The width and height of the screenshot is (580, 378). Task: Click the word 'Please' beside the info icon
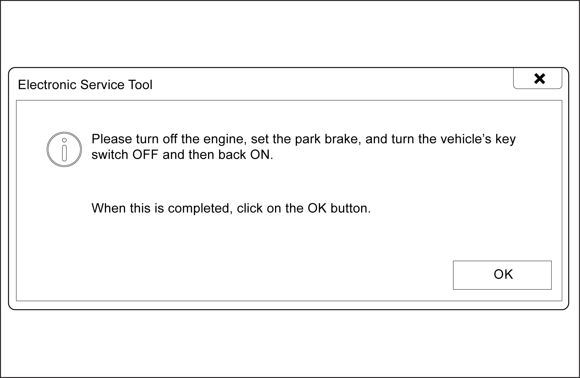[x=112, y=139]
